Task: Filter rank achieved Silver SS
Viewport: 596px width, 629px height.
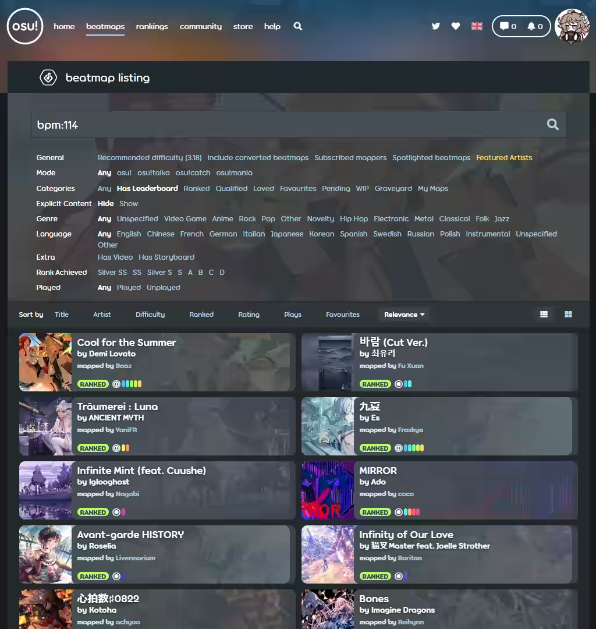Action: [112, 273]
